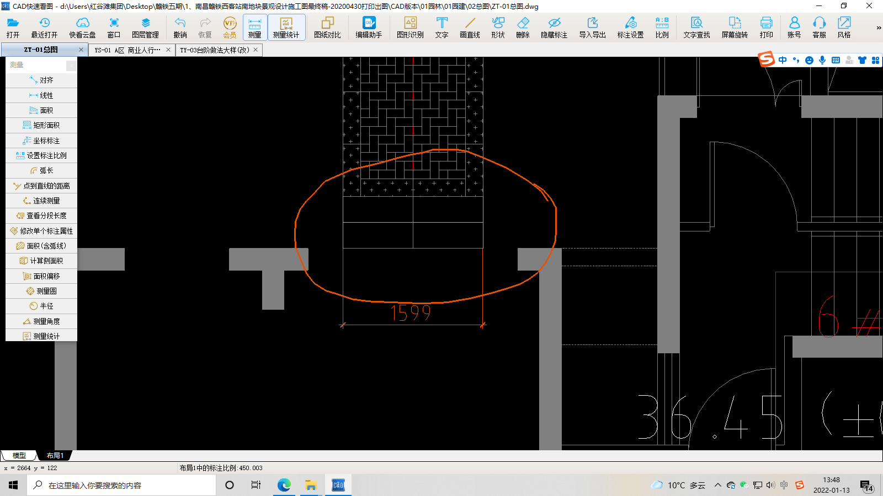This screenshot has height=496, width=883.
Task: Open the 快看云盘 cloud drive
Action: 82,27
